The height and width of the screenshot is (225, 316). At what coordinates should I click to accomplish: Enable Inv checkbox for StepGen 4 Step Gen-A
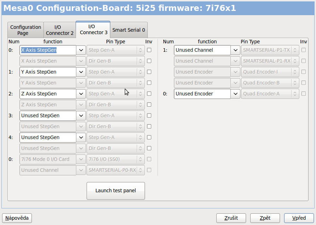coord(149,138)
